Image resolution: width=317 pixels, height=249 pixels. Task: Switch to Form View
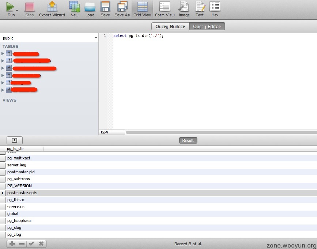(x=165, y=9)
